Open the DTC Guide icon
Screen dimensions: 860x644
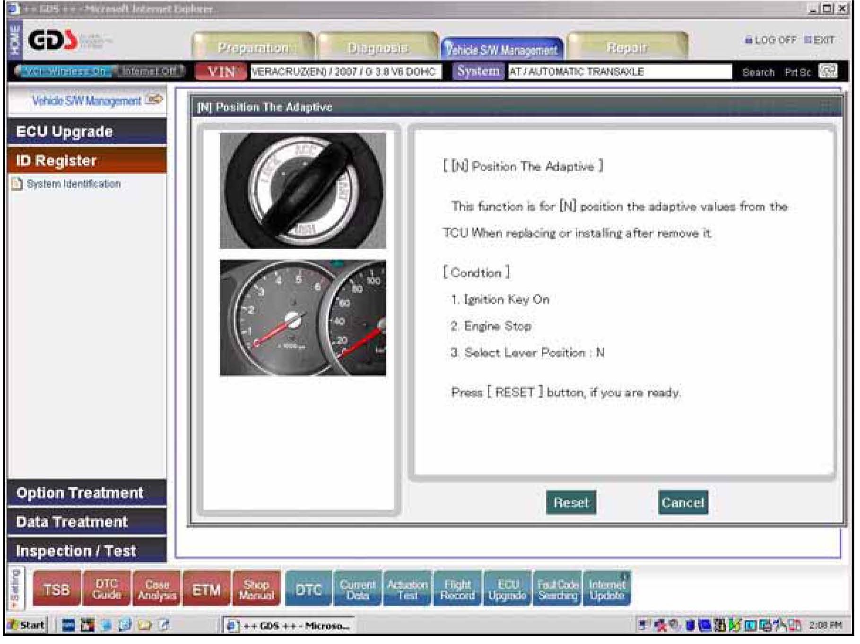coord(107,589)
